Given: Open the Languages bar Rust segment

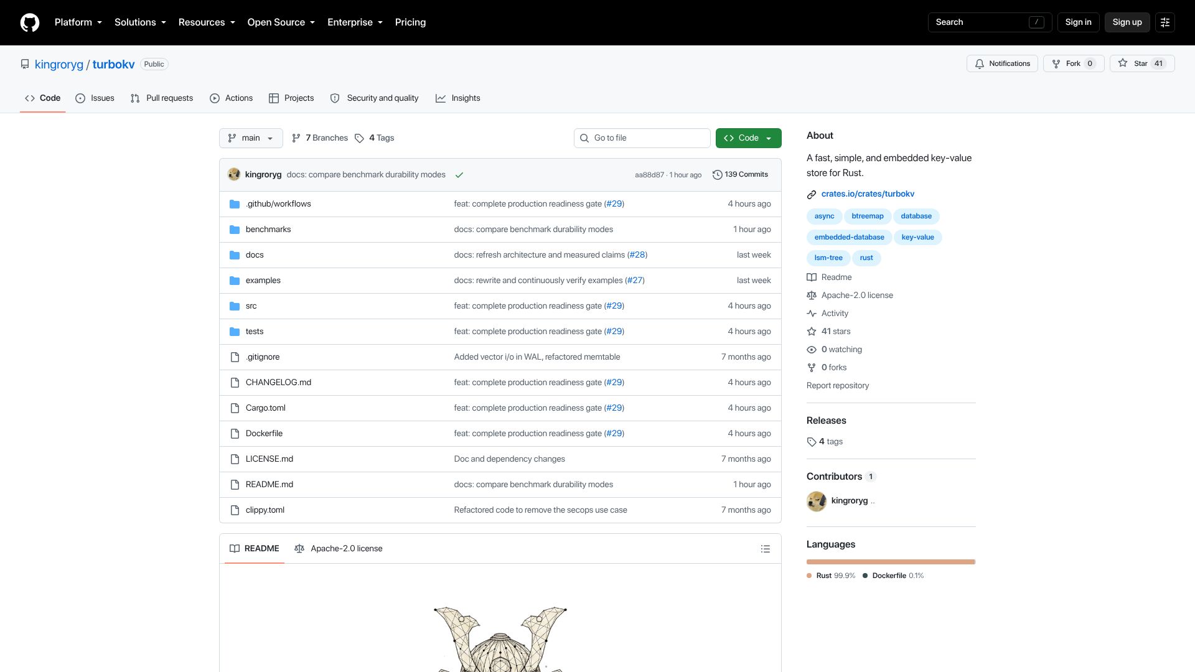Looking at the screenshot, I should tap(890, 562).
